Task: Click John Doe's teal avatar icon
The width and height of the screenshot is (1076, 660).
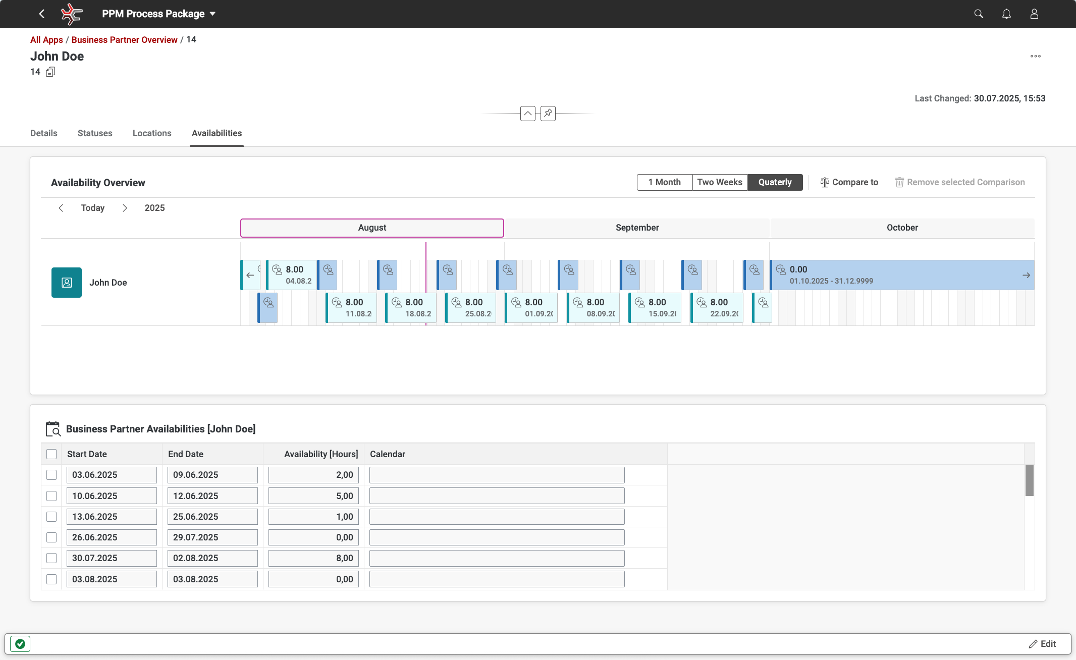Action: pyautogui.click(x=66, y=283)
